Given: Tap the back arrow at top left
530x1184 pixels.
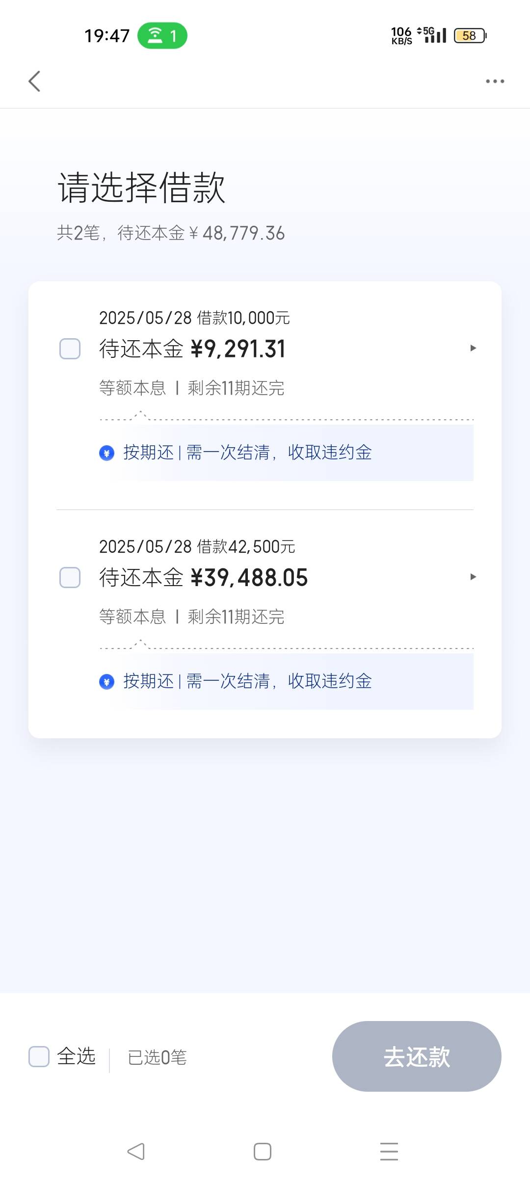Looking at the screenshot, I should click(34, 81).
